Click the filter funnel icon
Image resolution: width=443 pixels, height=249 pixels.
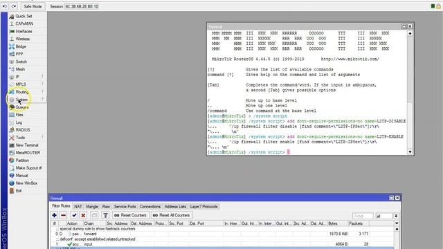point(105,215)
